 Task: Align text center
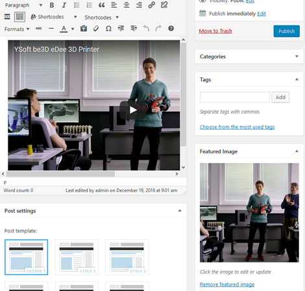(x=127, y=5)
